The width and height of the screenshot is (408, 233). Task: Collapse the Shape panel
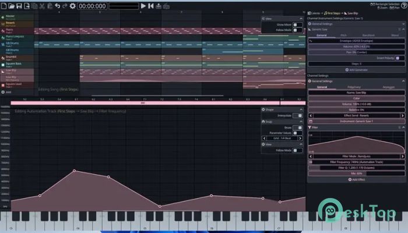(x=301, y=110)
